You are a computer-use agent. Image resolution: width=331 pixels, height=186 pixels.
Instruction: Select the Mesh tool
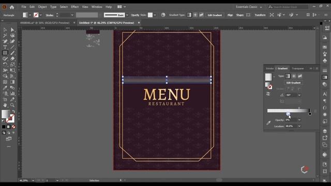(x=5, y=82)
